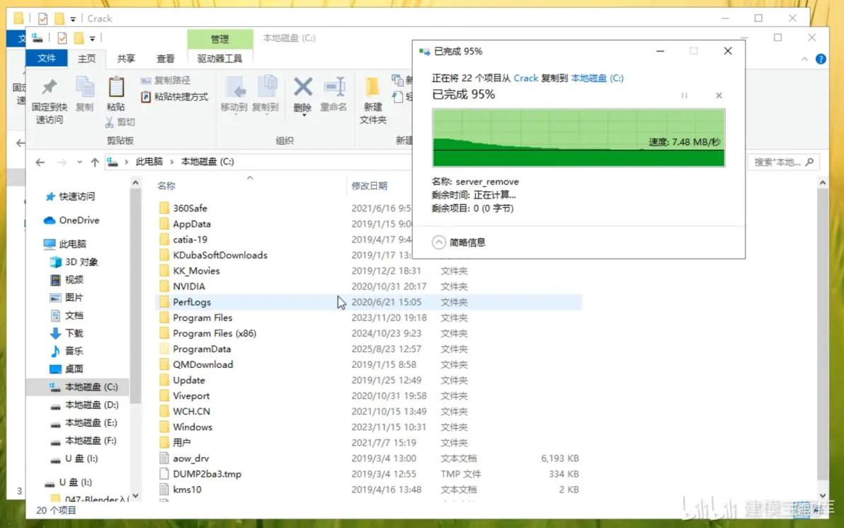Cancel the copy with the small X

719,96
